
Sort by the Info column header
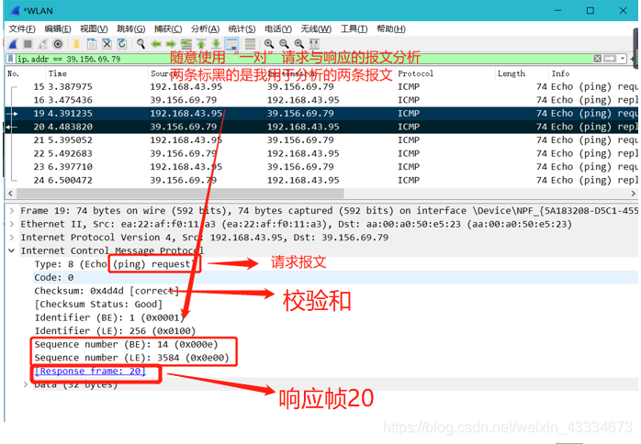click(x=592, y=73)
